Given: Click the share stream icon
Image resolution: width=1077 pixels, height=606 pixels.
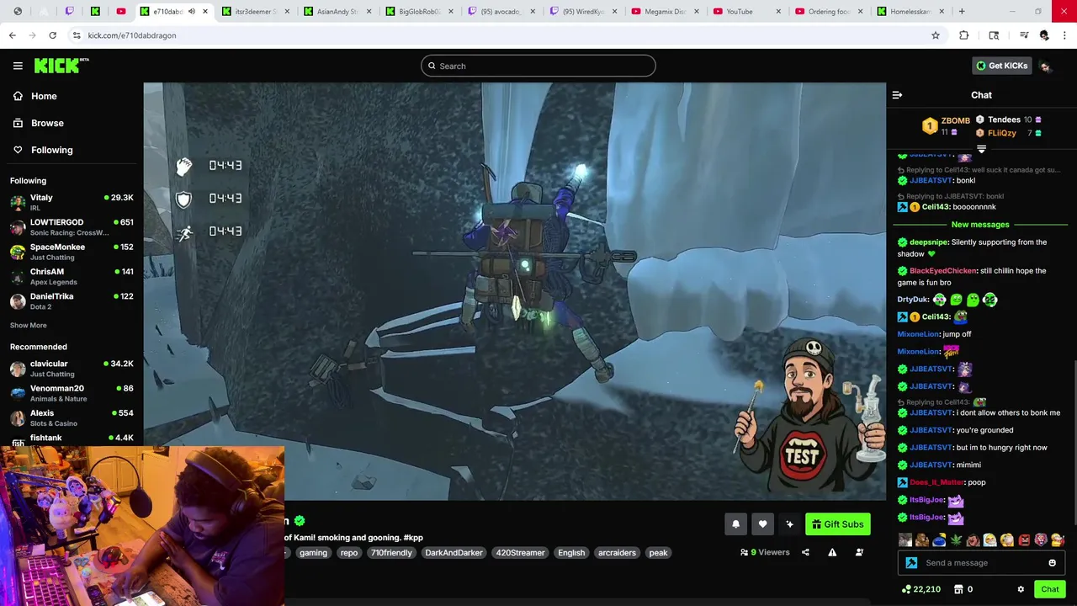Looking at the screenshot, I should click(x=805, y=552).
